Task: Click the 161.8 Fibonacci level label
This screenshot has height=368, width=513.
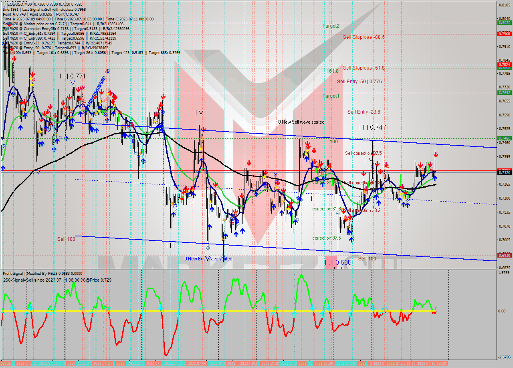Action: point(332,71)
